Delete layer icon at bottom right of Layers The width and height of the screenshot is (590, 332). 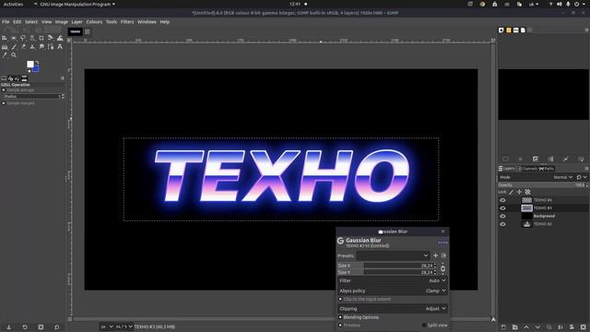(x=583, y=327)
